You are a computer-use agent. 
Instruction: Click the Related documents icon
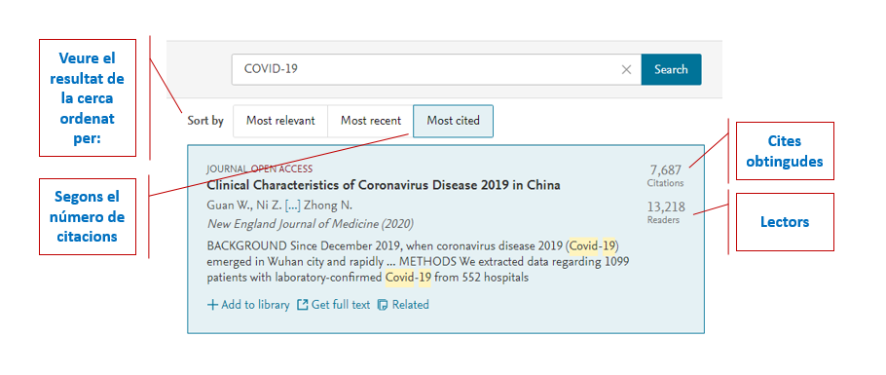coord(383,305)
